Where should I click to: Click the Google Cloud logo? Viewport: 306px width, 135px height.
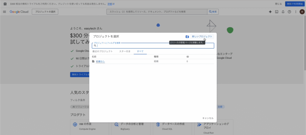19,12
